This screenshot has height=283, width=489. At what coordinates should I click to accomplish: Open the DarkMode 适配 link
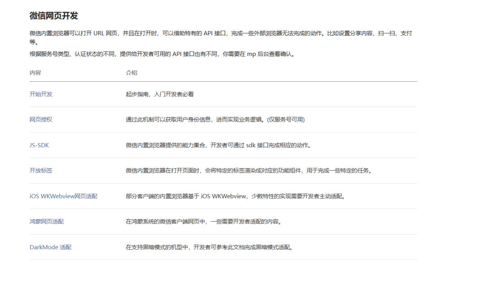coord(51,247)
